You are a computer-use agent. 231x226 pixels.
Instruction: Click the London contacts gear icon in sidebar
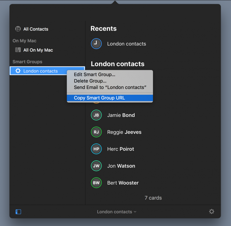(x=18, y=71)
